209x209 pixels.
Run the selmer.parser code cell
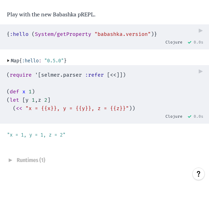point(201,71)
